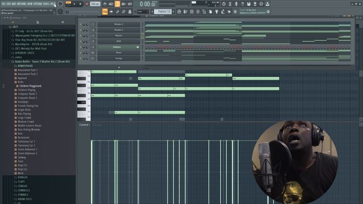Screen dimensions: 363x204
Task: Click the render export audio icon
Action: [x=255, y=4]
